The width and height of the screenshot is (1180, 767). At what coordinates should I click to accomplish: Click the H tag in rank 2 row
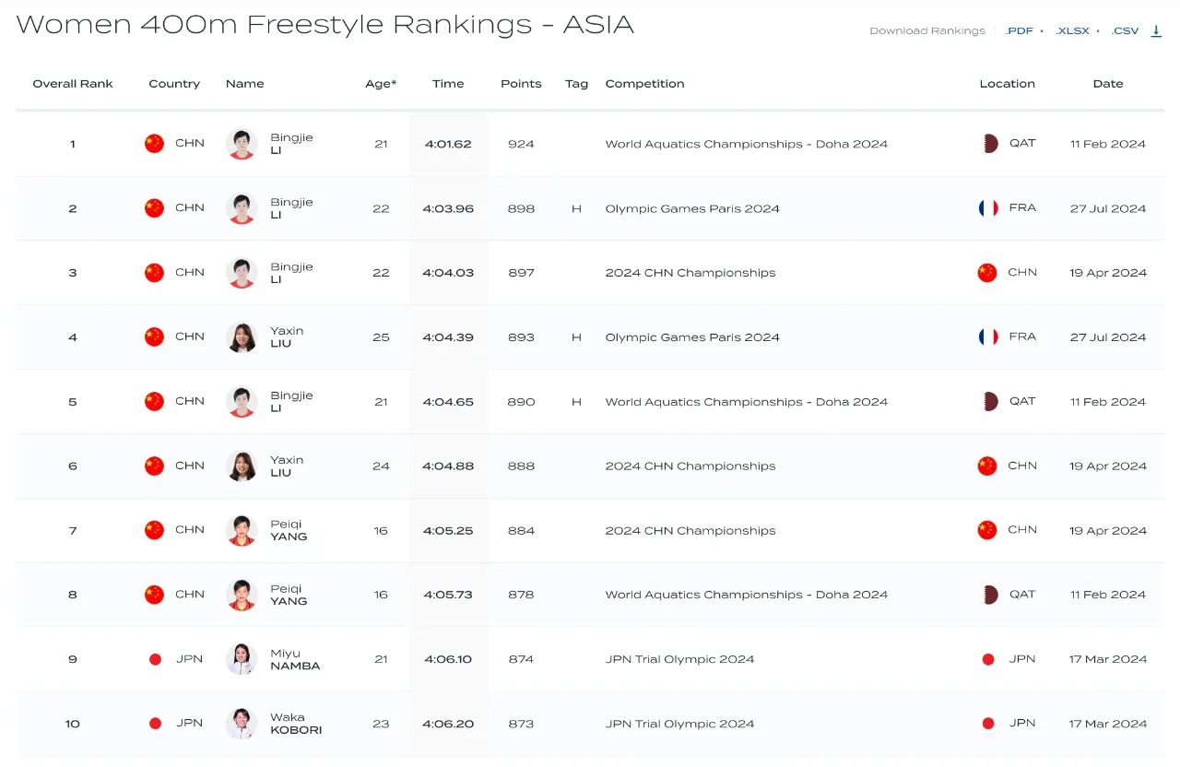(x=576, y=208)
